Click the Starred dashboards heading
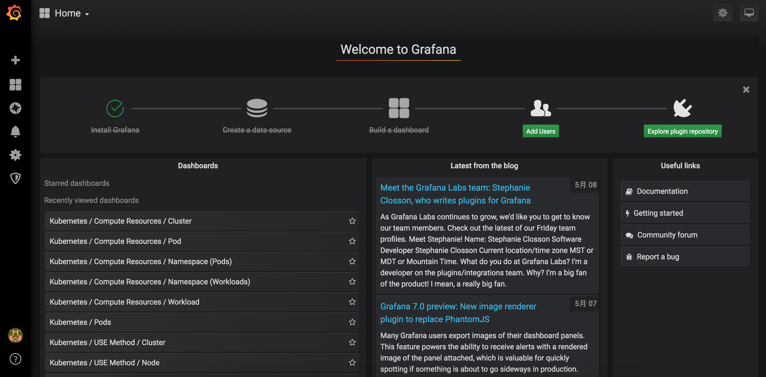The width and height of the screenshot is (766, 377). point(77,183)
